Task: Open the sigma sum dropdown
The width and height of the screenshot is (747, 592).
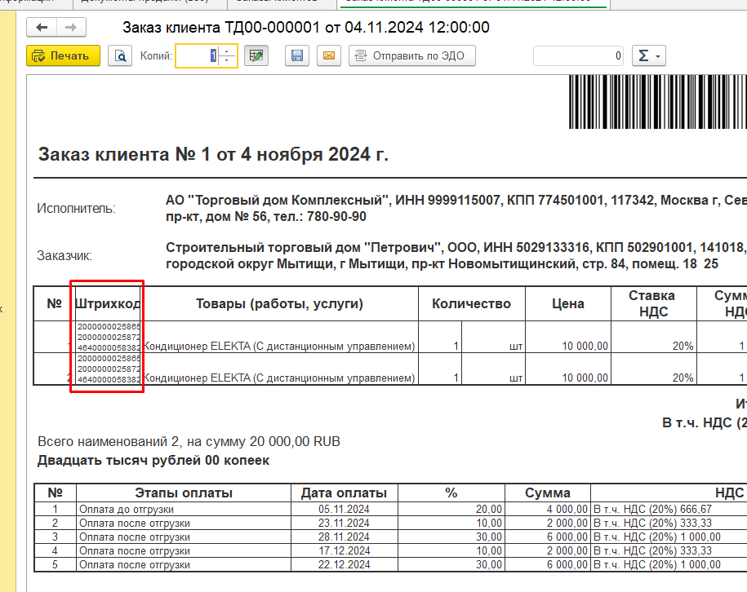Action: pos(649,55)
